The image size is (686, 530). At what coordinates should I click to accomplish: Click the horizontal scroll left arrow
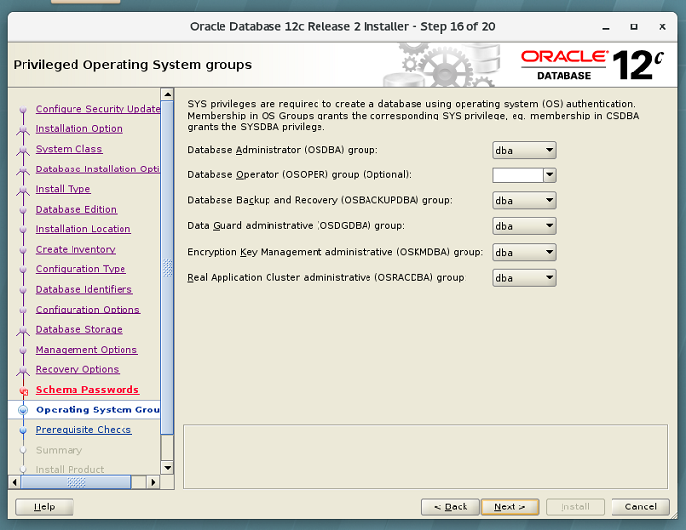(15, 482)
